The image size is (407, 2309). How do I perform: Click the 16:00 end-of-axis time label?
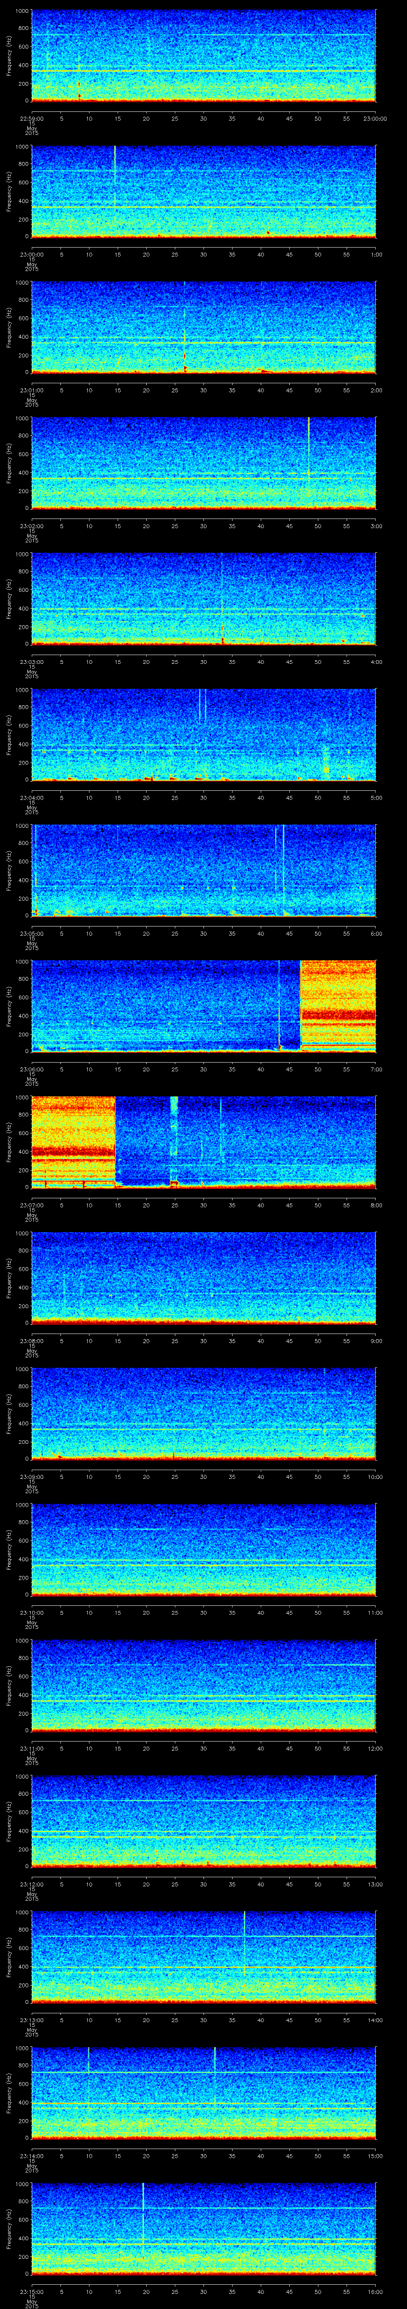375,2290
